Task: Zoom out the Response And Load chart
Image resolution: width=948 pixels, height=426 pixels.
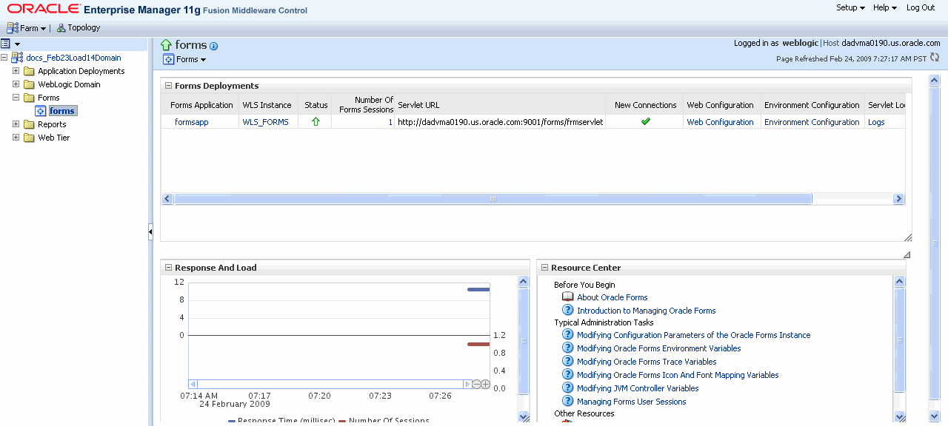Action: click(x=477, y=385)
